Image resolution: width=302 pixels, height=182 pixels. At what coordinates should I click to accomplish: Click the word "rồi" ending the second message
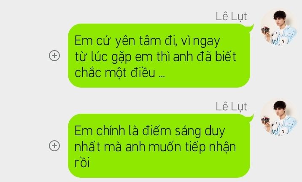(x=82, y=163)
